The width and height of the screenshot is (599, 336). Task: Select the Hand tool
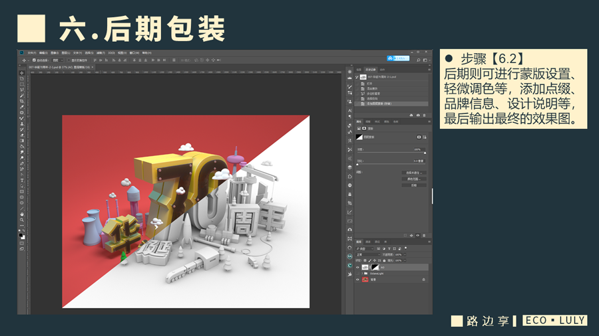[22, 214]
